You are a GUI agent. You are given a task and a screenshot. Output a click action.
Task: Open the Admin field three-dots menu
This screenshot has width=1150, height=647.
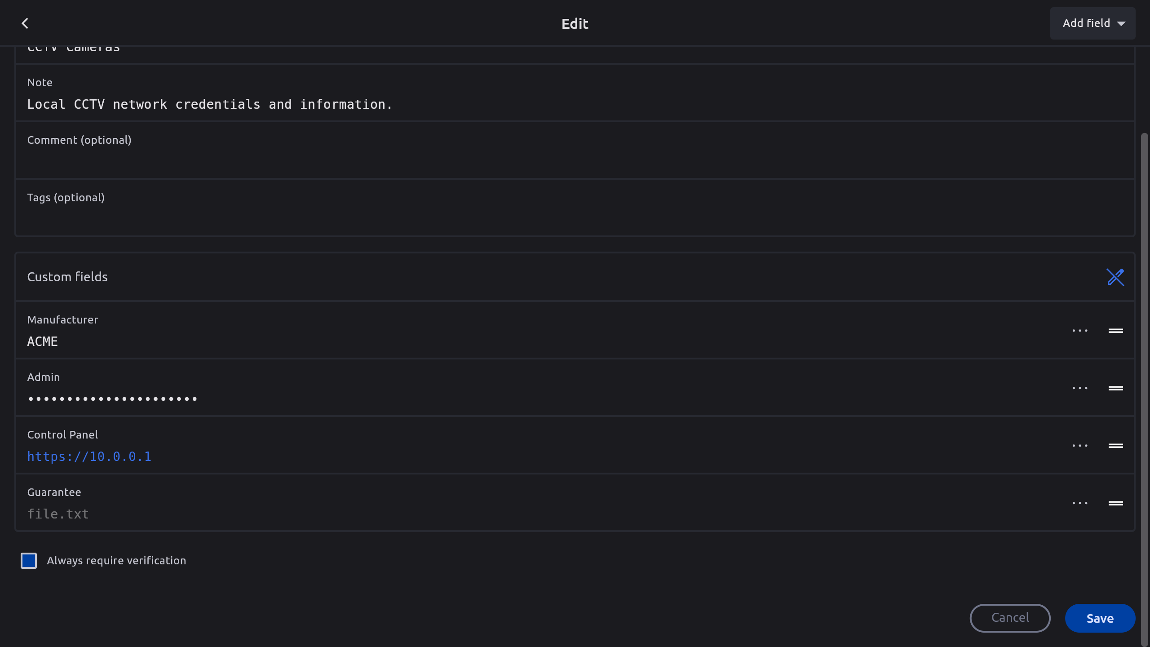point(1080,388)
